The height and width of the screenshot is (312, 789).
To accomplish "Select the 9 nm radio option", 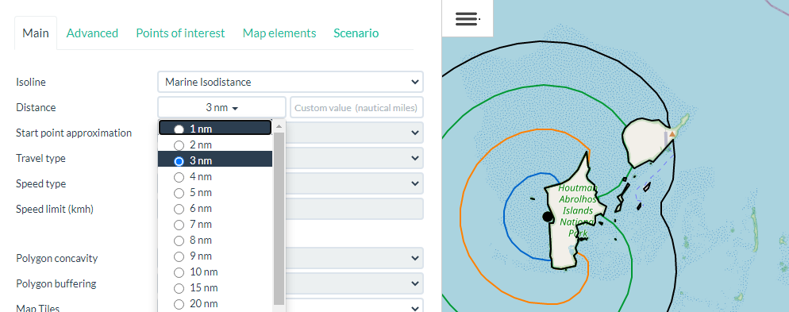I will pyautogui.click(x=179, y=256).
